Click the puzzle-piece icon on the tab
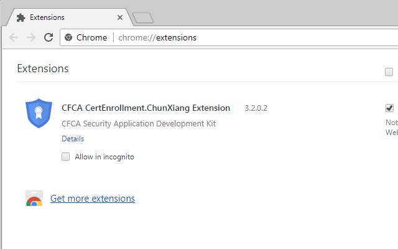This screenshot has height=249, width=398. pos(21,17)
